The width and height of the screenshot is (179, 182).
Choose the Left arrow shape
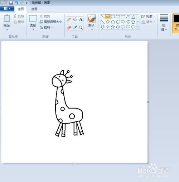[x=128, y=22]
